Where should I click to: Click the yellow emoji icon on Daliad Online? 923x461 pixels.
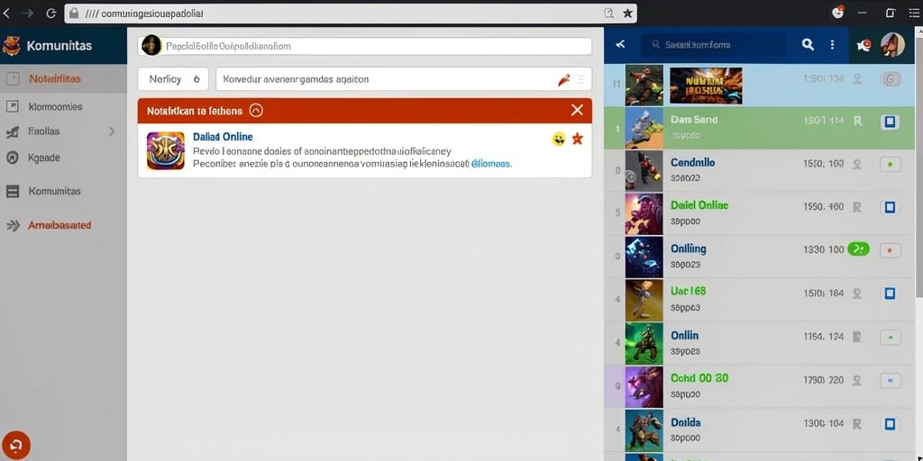pos(559,139)
